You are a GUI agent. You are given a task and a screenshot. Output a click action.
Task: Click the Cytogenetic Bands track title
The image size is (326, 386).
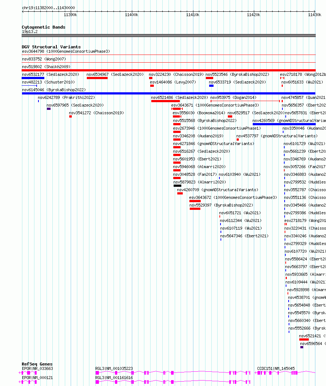(44, 27)
